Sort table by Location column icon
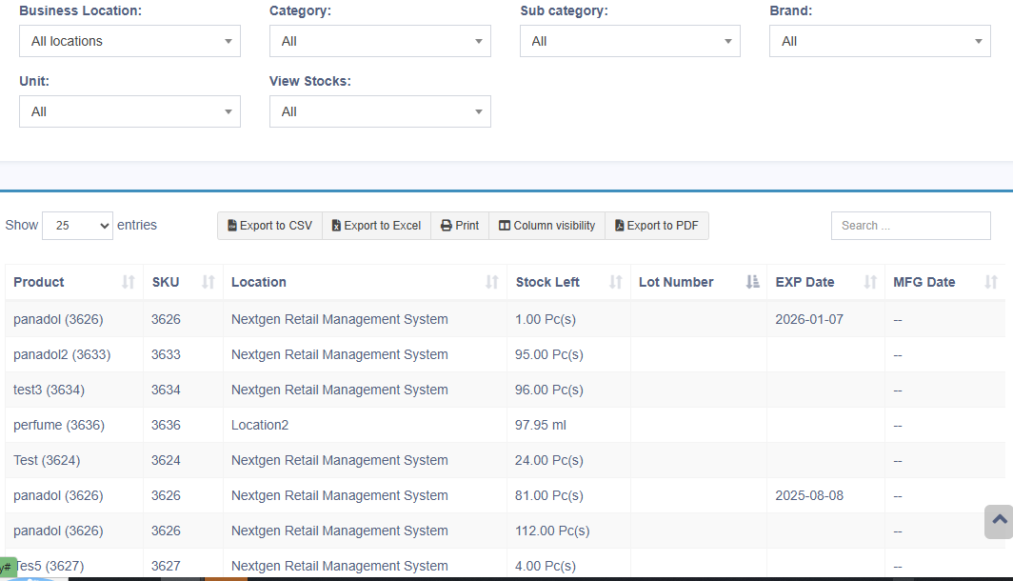 point(492,282)
